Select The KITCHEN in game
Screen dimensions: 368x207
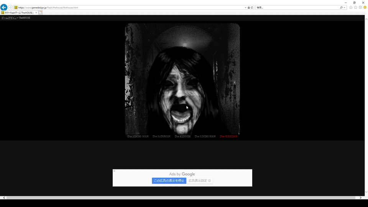click(182, 136)
